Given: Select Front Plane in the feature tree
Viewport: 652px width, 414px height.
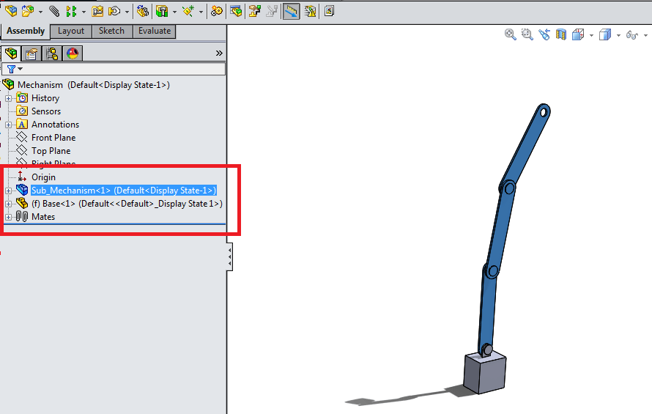Looking at the screenshot, I should click(53, 138).
